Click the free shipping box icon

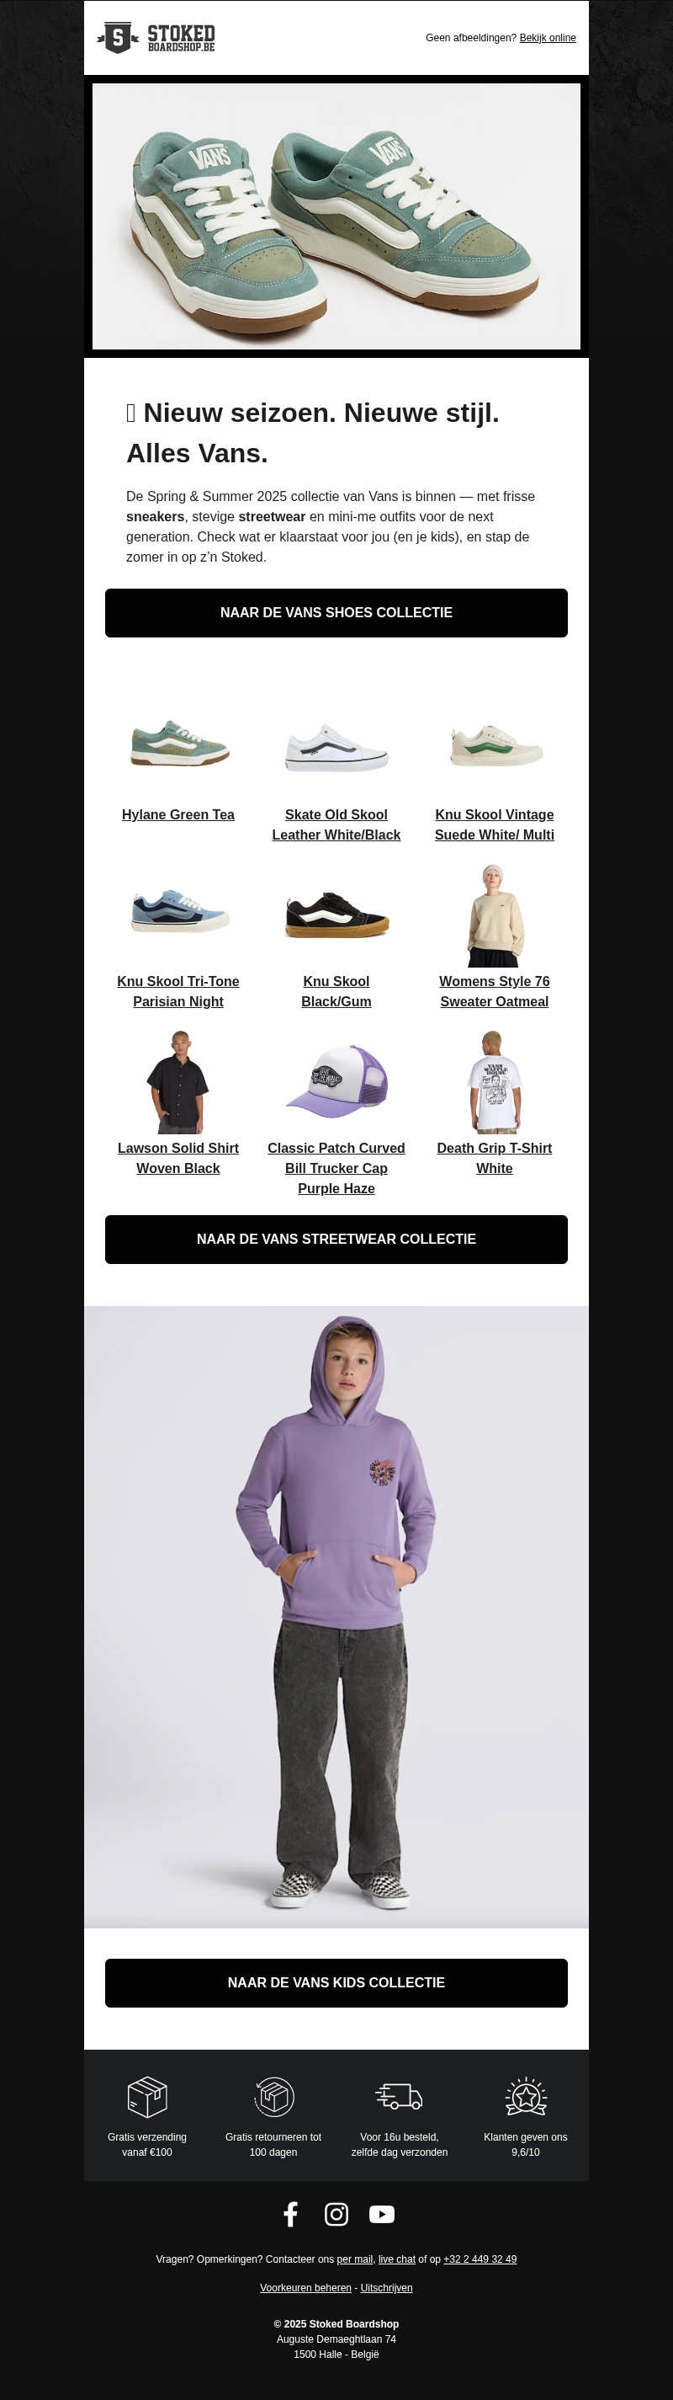(x=147, y=2097)
